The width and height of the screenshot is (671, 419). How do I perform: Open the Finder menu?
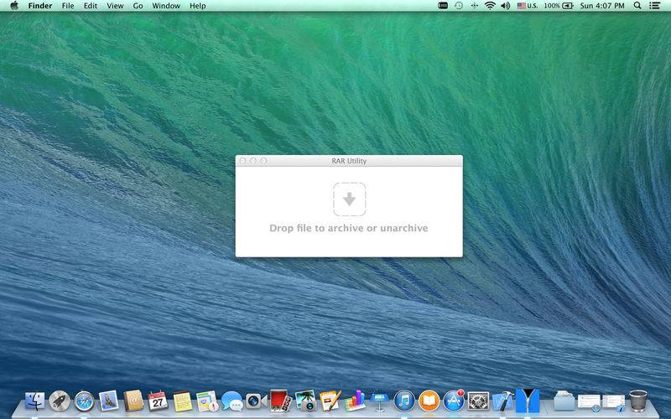click(39, 6)
